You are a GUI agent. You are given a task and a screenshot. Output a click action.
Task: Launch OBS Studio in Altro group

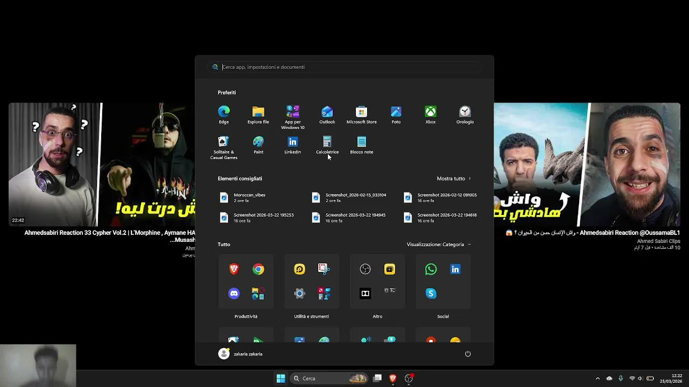(x=365, y=269)
